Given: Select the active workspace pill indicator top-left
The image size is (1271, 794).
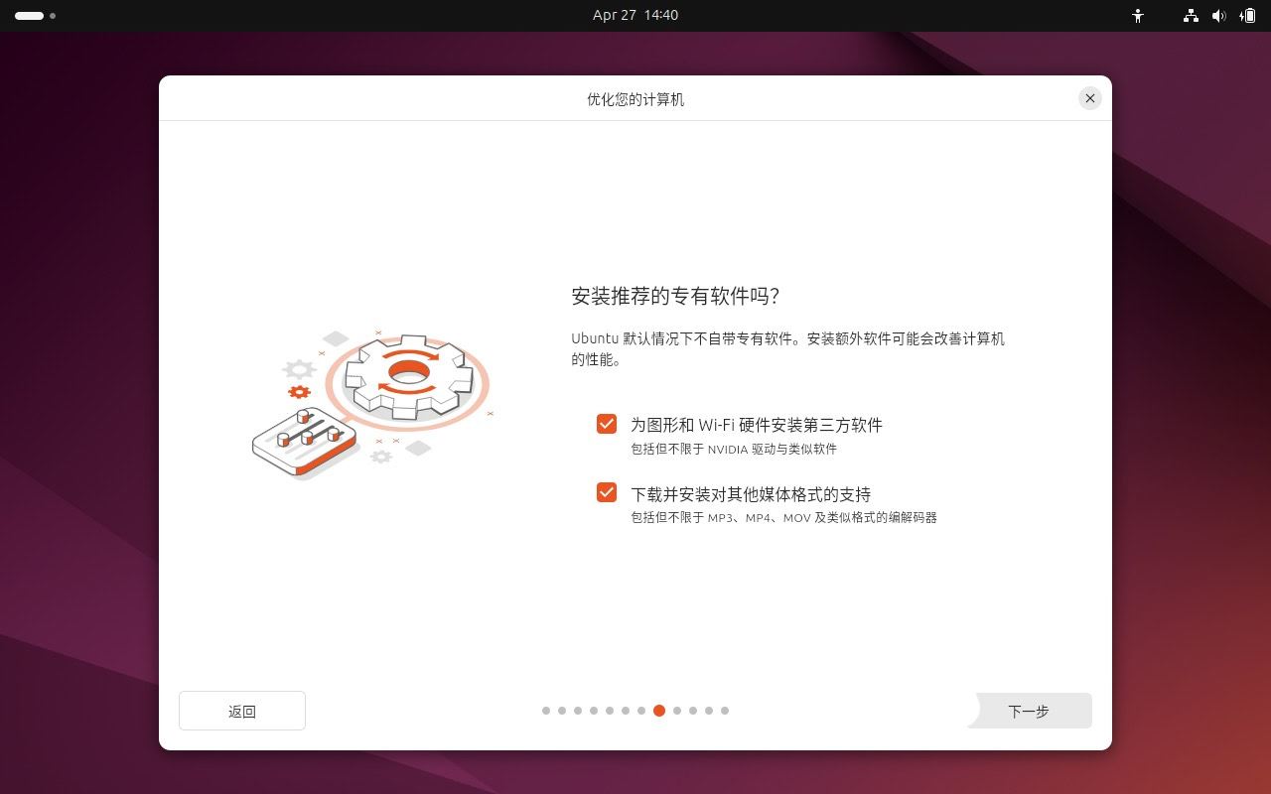Looking at the screenshot, I should pyautogui.click(x=28, y=16).
